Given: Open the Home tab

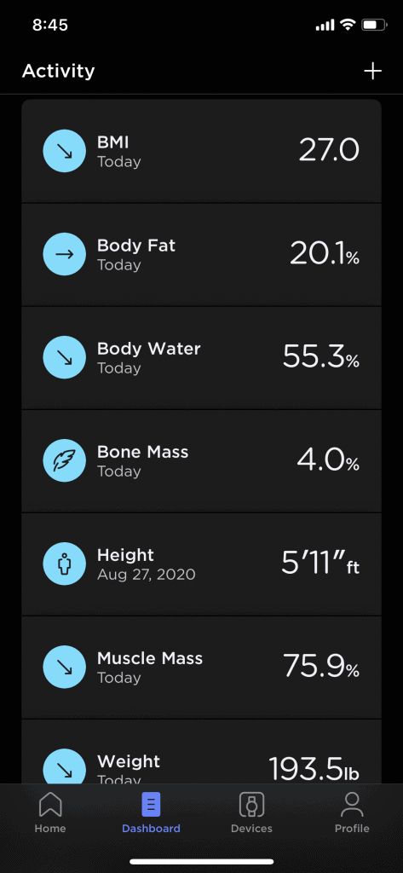Looking at the screenshot, I should click(50, 812).
